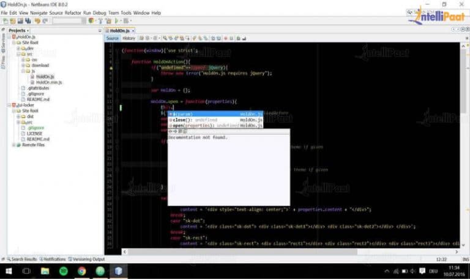Click the Shift Line Left icon
The image size is (470, 279).
click(x=213, y=38)
